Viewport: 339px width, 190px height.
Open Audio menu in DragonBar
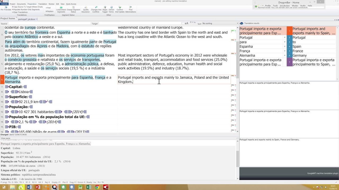[303, 6]
